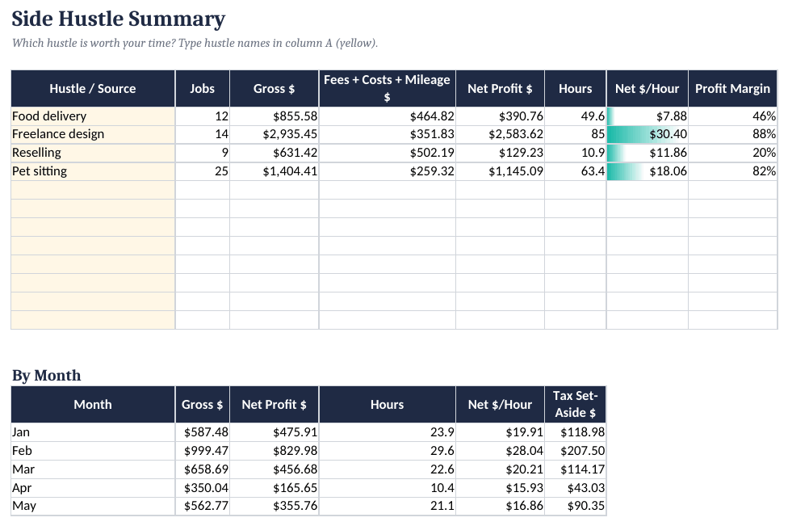Select the fees value $259.32

[387, 171]
